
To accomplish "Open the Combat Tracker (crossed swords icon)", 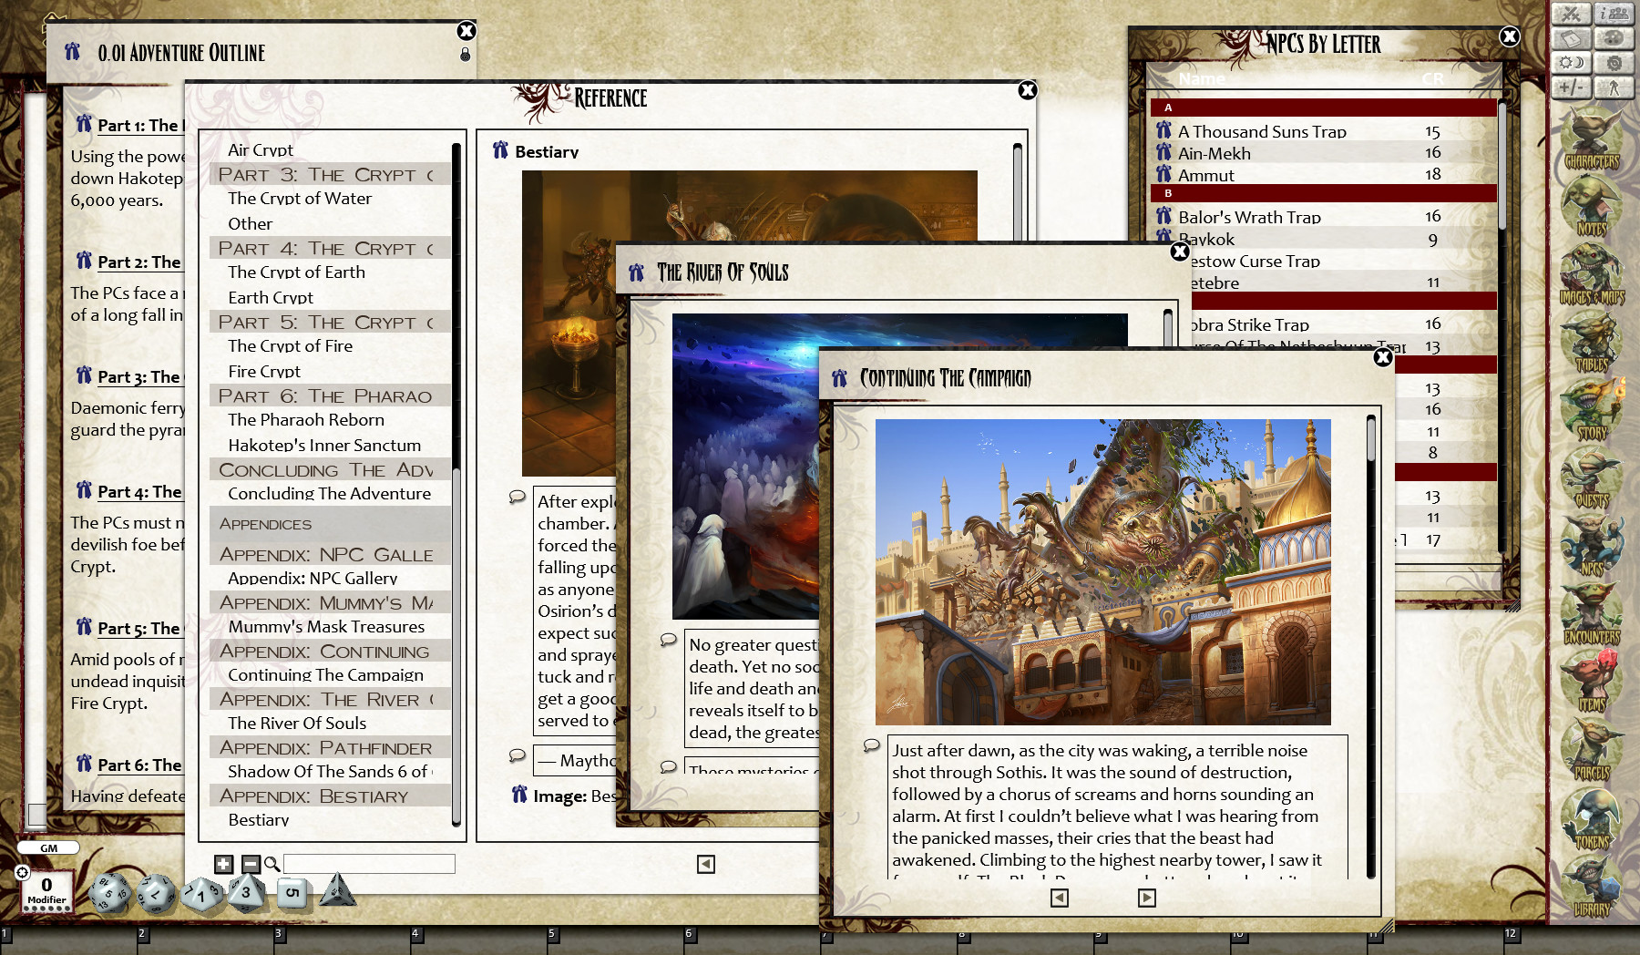I will [x=1572, y=15].
